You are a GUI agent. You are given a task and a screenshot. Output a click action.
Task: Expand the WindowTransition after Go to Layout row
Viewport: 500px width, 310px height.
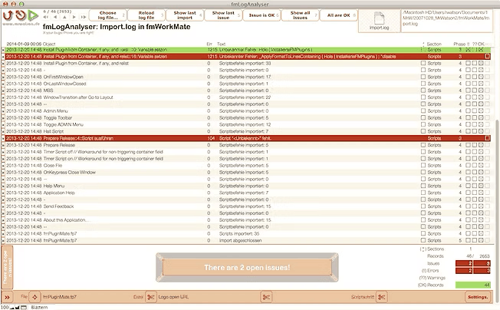(x=3, y=97)
